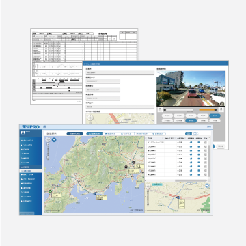The width and height of the screenshot is (246, 246).
Task: Expand the last sidebar menu item chevron
Action: [x=40, y=202]
